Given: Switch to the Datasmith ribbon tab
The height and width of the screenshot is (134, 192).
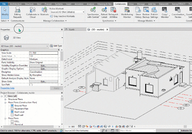Looking at the screenshot, I should (x=164, y=4).
